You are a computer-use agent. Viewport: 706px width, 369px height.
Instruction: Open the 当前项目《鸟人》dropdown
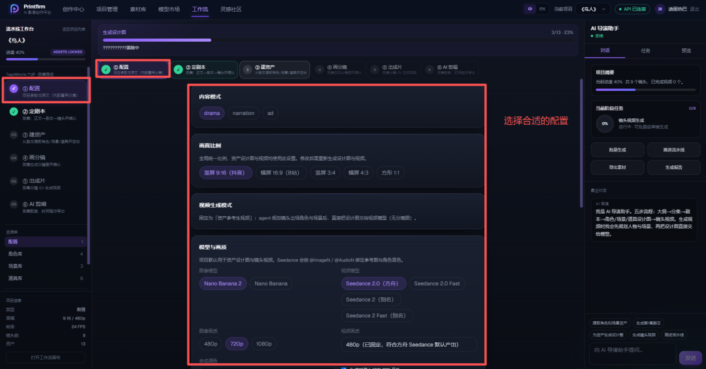coord(593,9)
